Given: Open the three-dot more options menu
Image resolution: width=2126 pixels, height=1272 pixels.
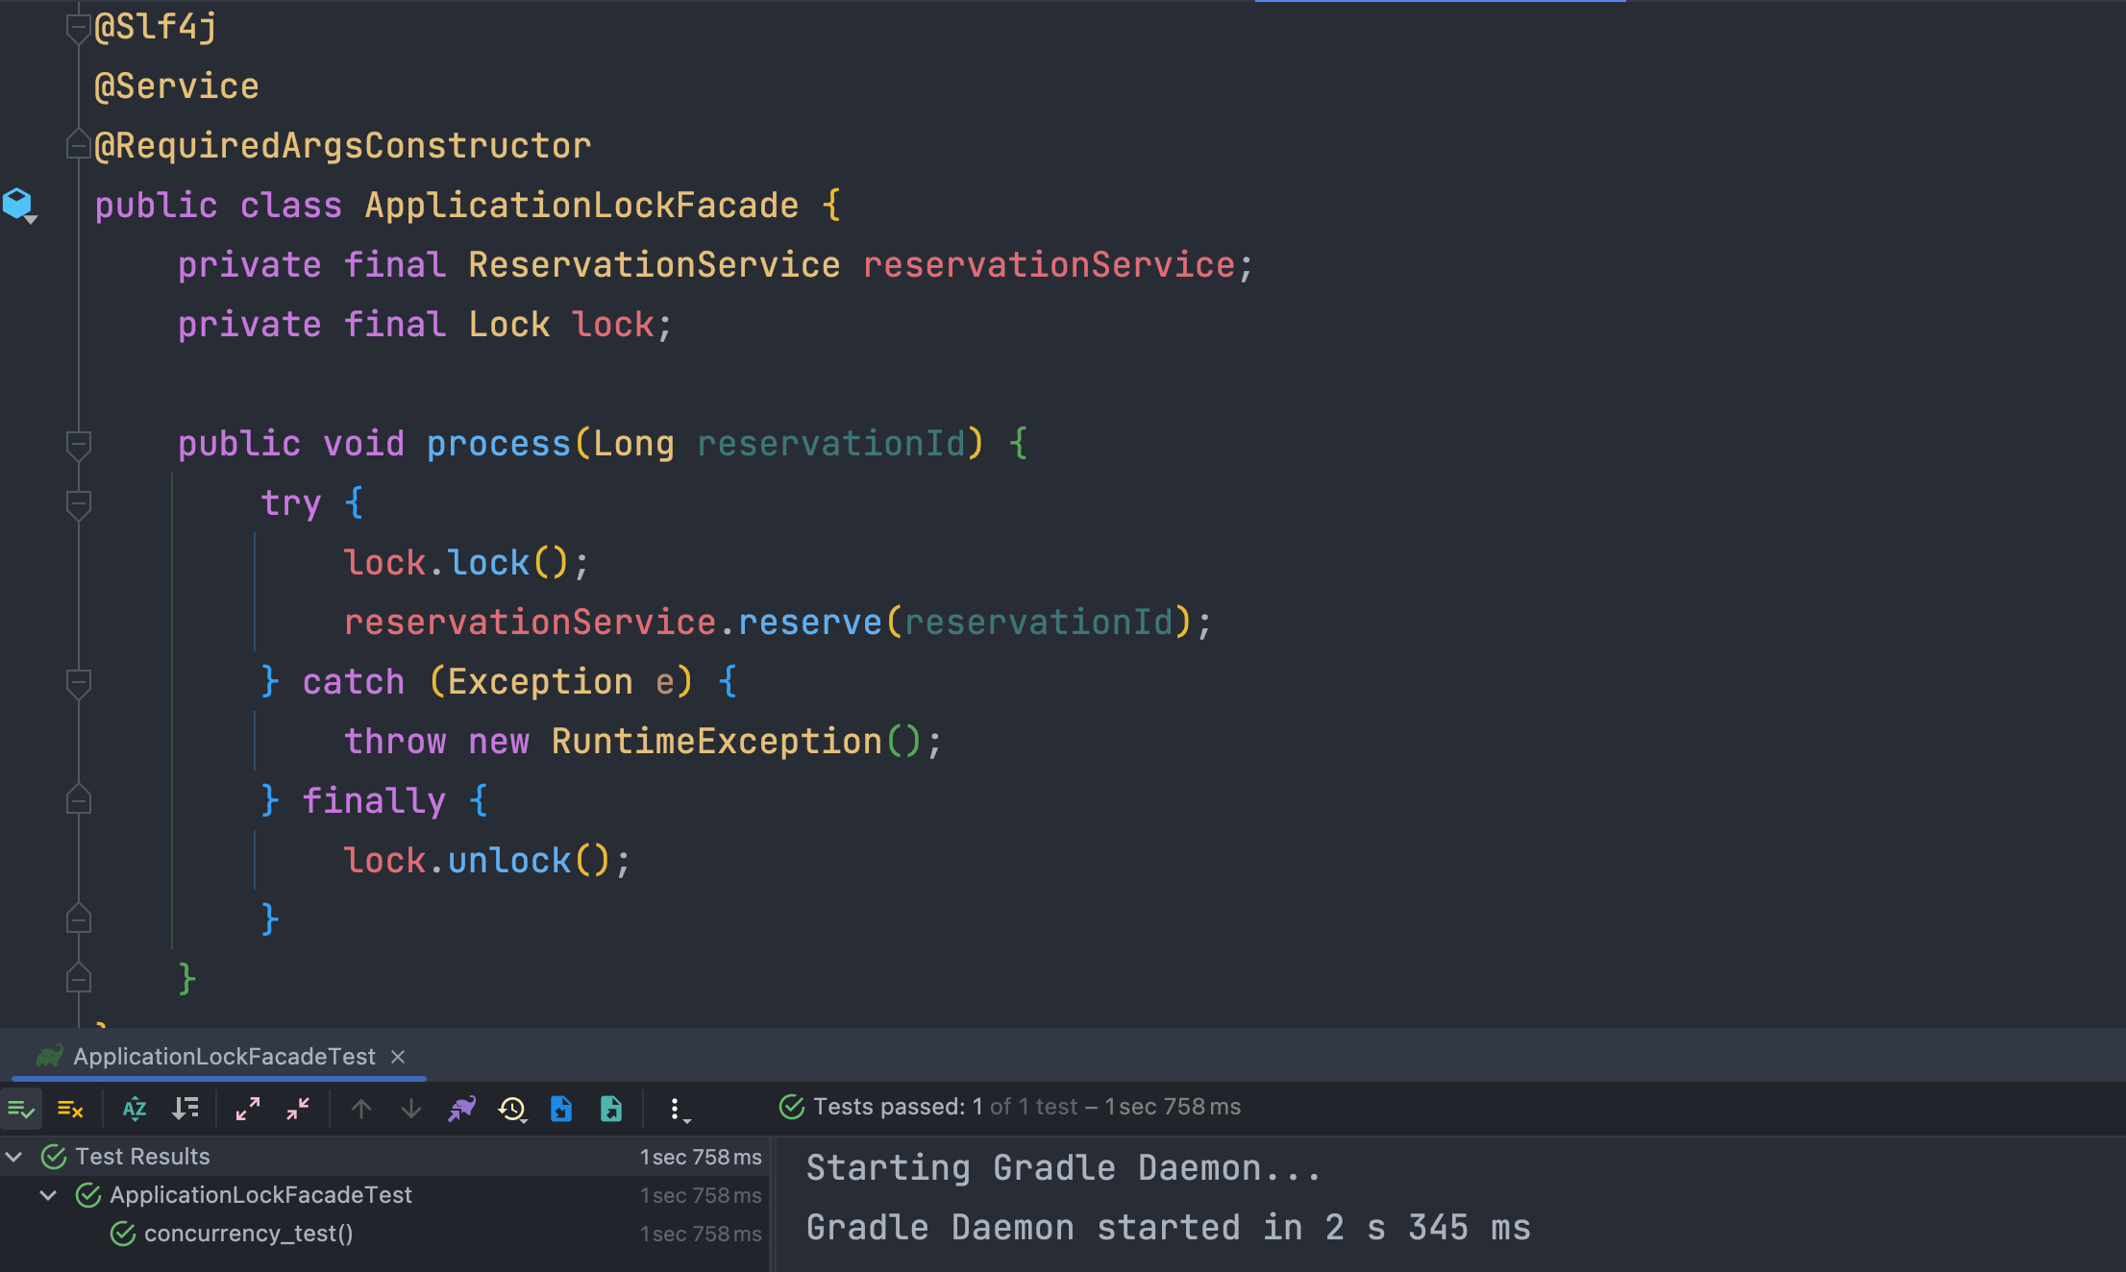Looking at the screenshot, I should (676, 1110).
